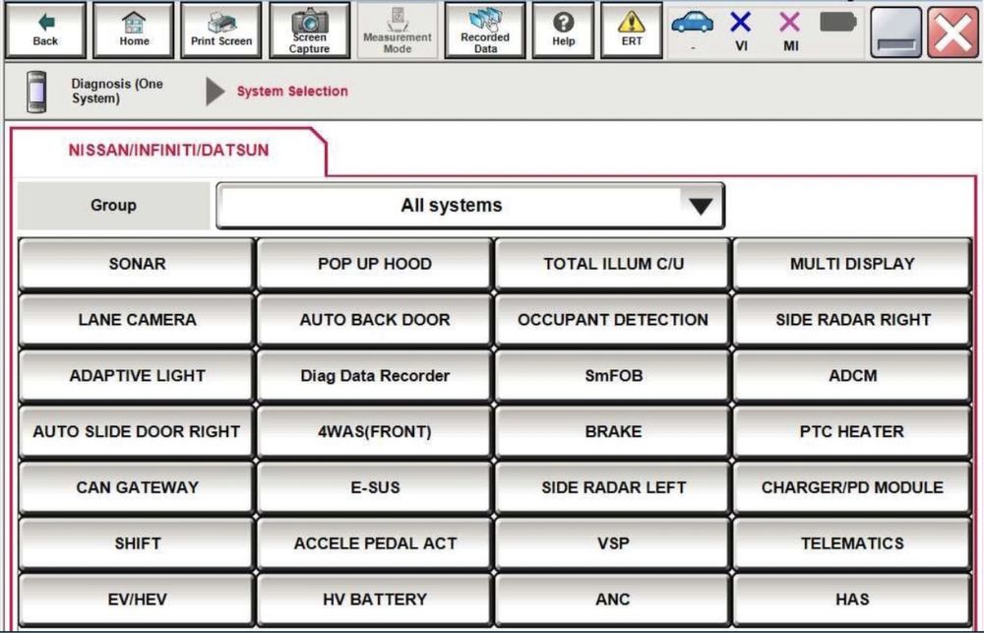Click the System Selection breadcrumb

pyautogui.click(x=292, y=91)
